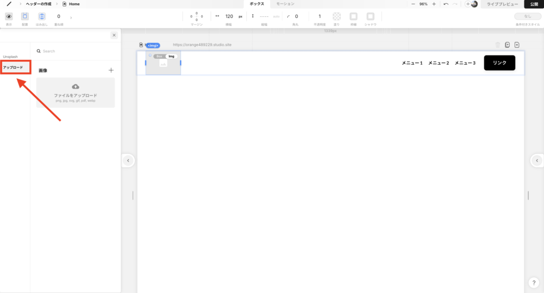544x293 pixels.
Task: Edit the 角丸 corner radius value
Action: (296, 16)
